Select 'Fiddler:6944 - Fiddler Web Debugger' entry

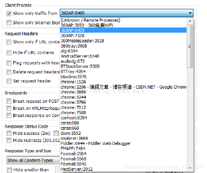coord(123,143)
